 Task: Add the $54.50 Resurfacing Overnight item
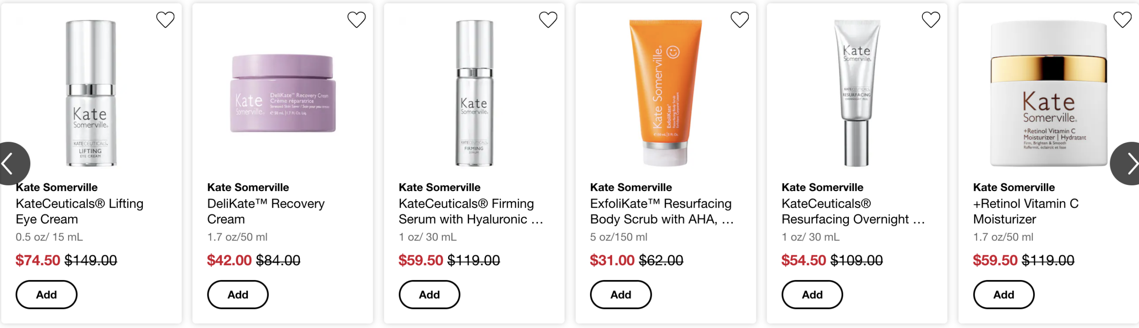tap(812, 295)
